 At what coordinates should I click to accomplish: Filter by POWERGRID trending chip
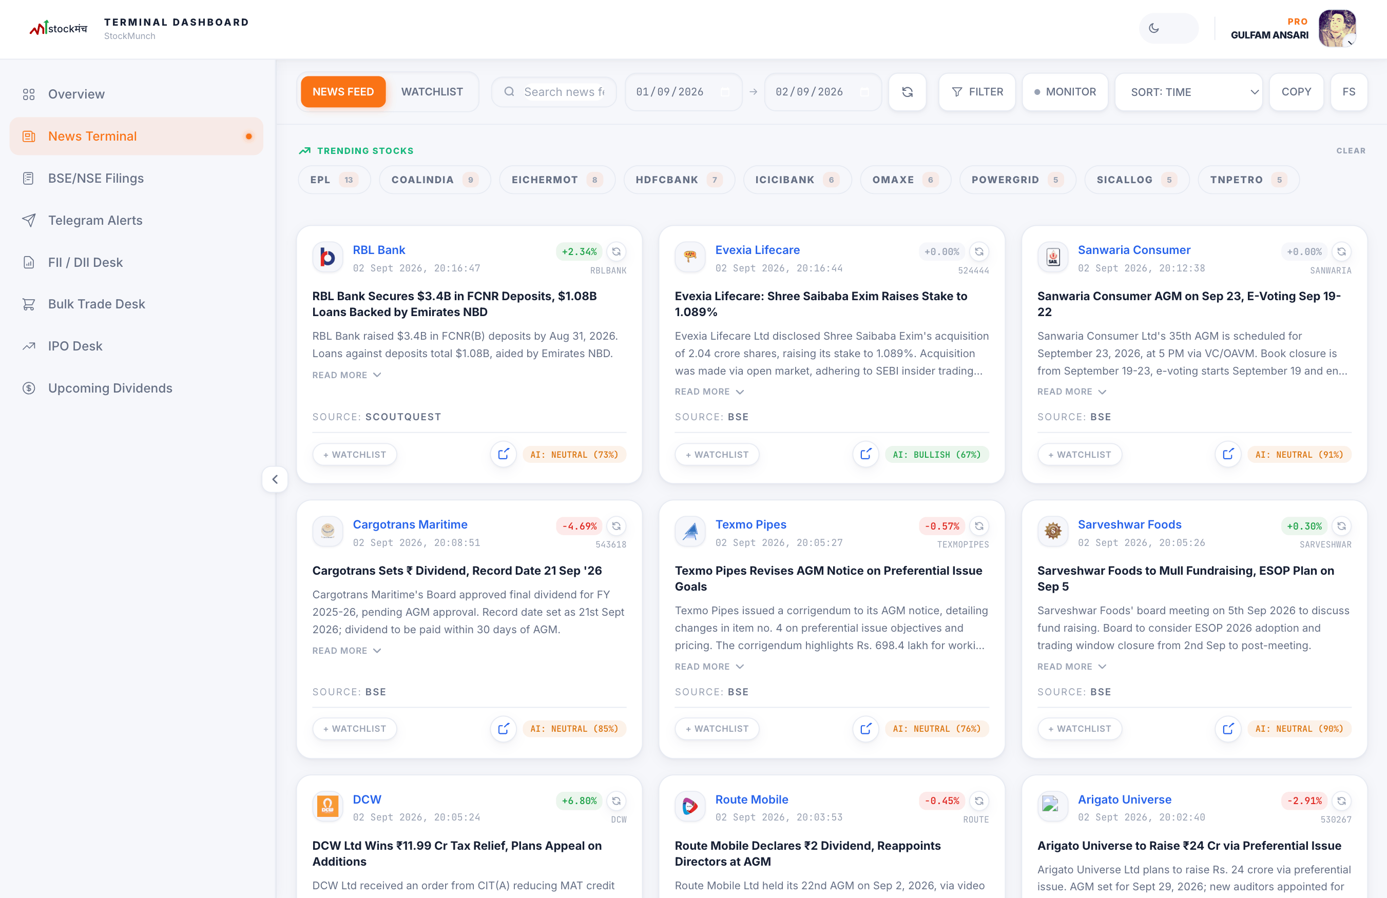(x=1017, y=180)
